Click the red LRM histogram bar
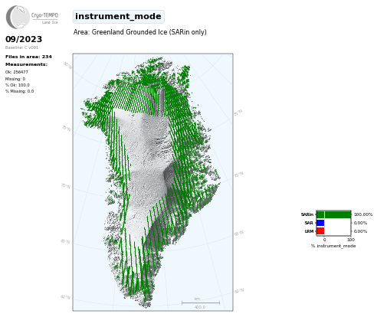The height and width of the screenshot is (314, 377). point(320,231)
